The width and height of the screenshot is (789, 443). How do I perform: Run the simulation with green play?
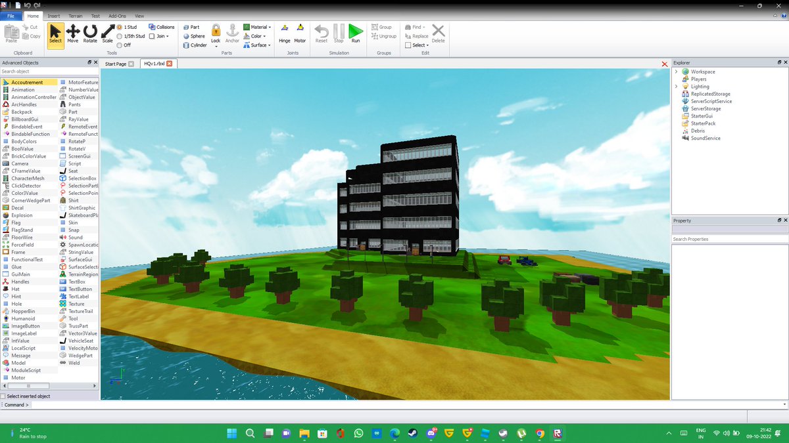pos(356,33)
